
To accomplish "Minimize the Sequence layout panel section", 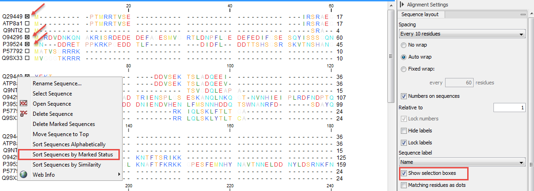I will click(523, 14).
